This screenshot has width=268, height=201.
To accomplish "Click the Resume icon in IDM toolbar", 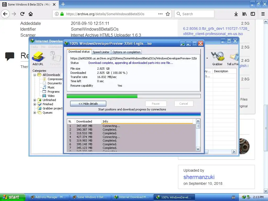I will click(55, 59).
